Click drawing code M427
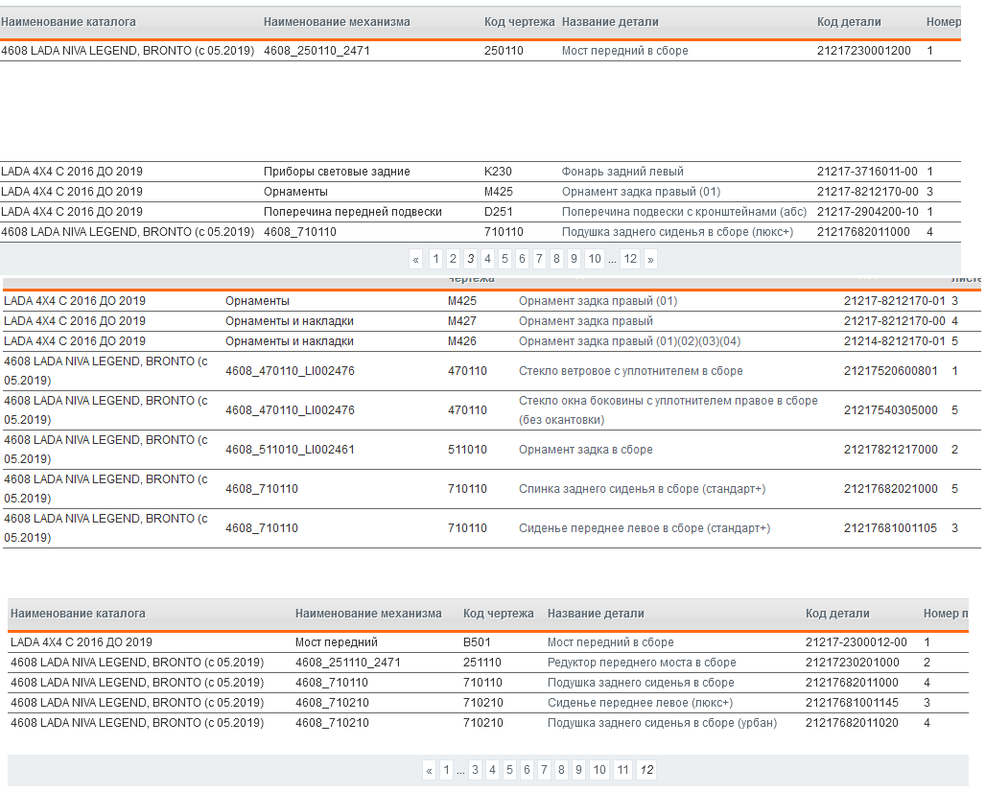 (462, 321)
